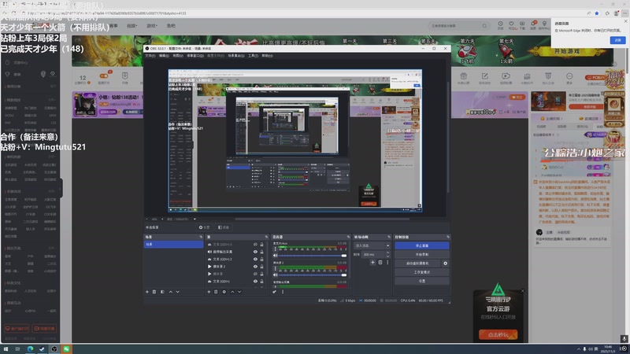Screen dimensions: 630x354
Task: Hide 音频输出采集 source via eye icon
Action: (255, 252)
